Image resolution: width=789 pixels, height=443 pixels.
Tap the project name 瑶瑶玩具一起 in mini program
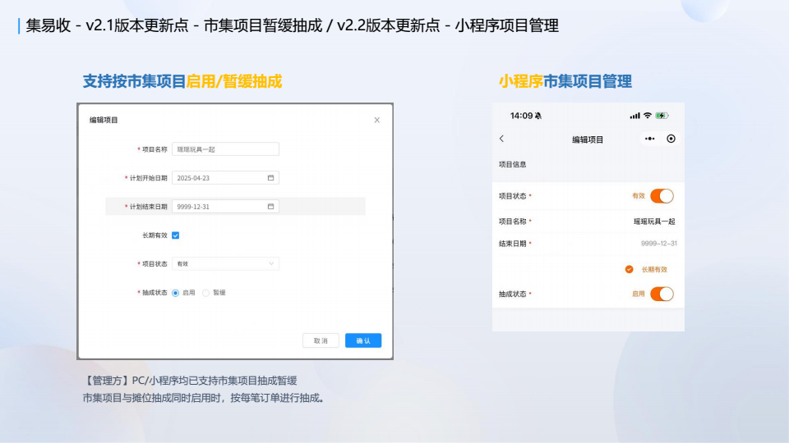pos(654,221)
